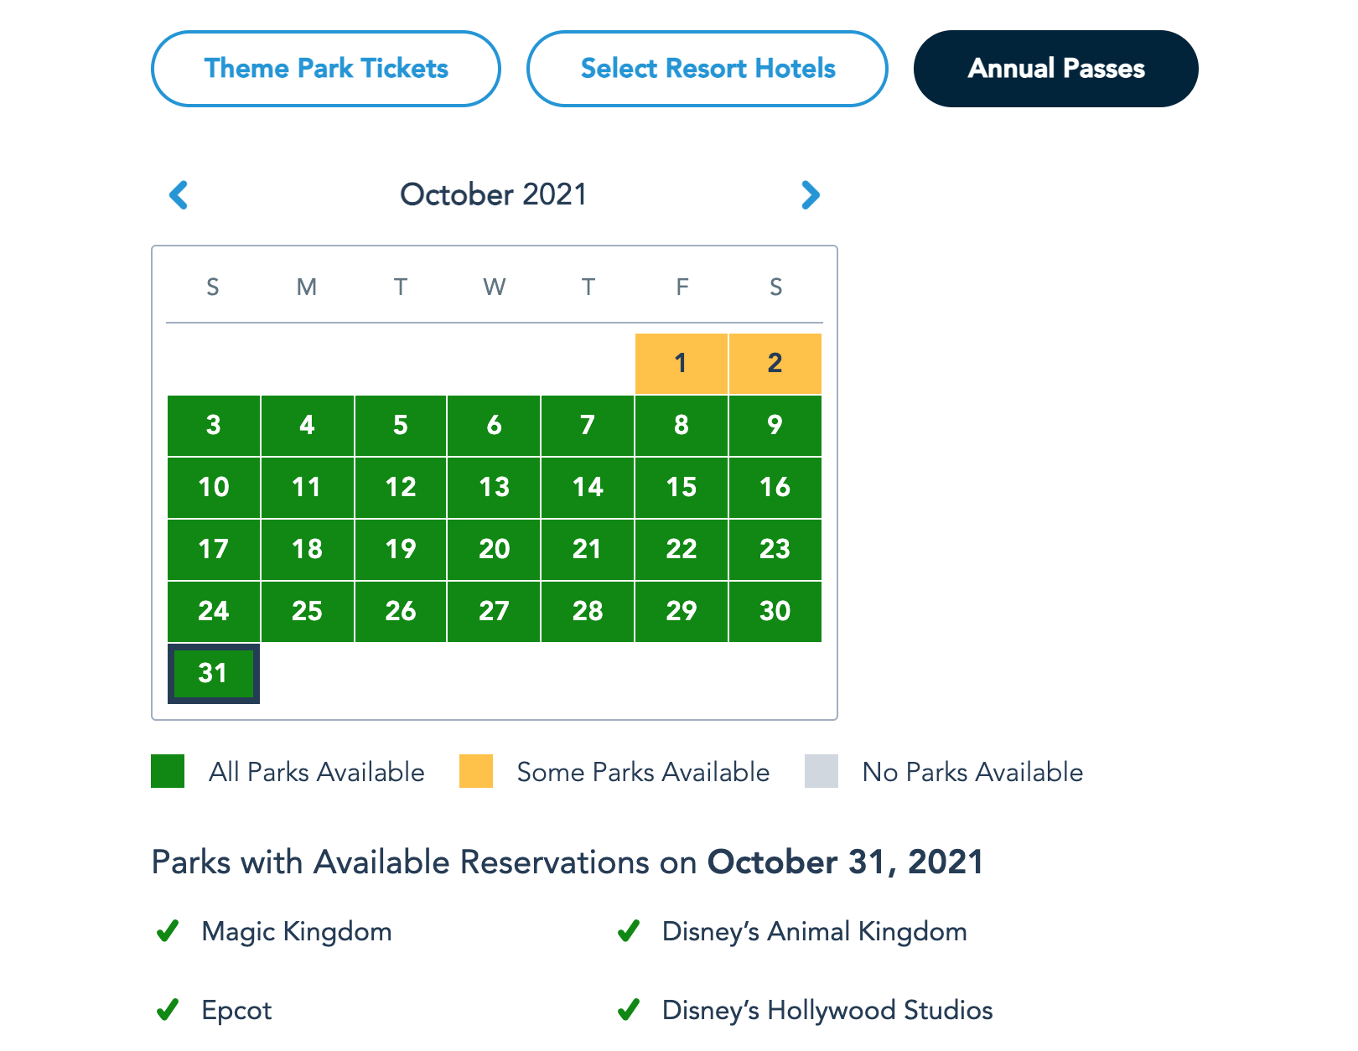1358x1051 pixels.
Task: Choose October 3 date cell
Action: click(214, 425)
